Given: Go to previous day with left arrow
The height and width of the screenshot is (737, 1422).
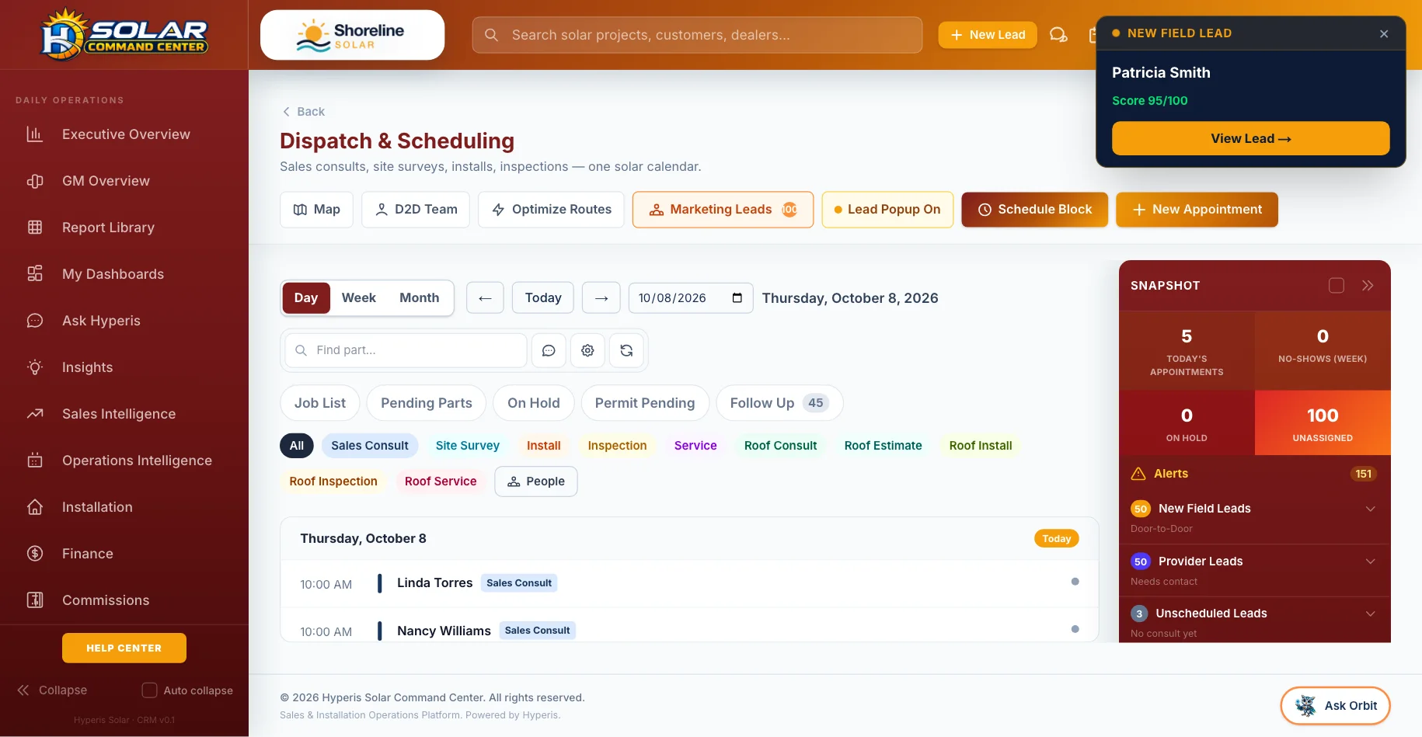Looking at the screenshot, I should (x=485, y=297).
